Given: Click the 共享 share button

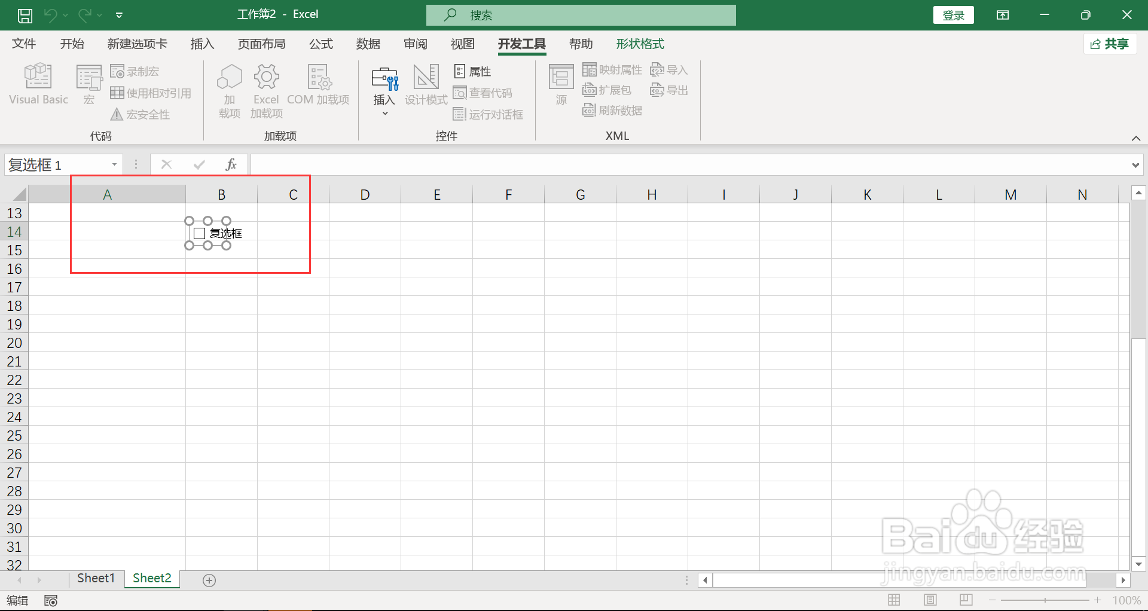Looking at the screenshot, I should 1110,44.
